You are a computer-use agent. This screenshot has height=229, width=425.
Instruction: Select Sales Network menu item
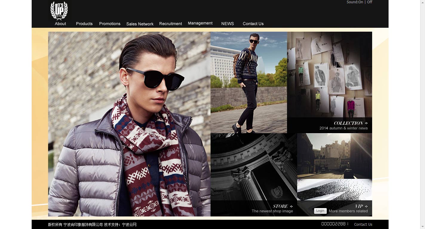coord(140,24)
